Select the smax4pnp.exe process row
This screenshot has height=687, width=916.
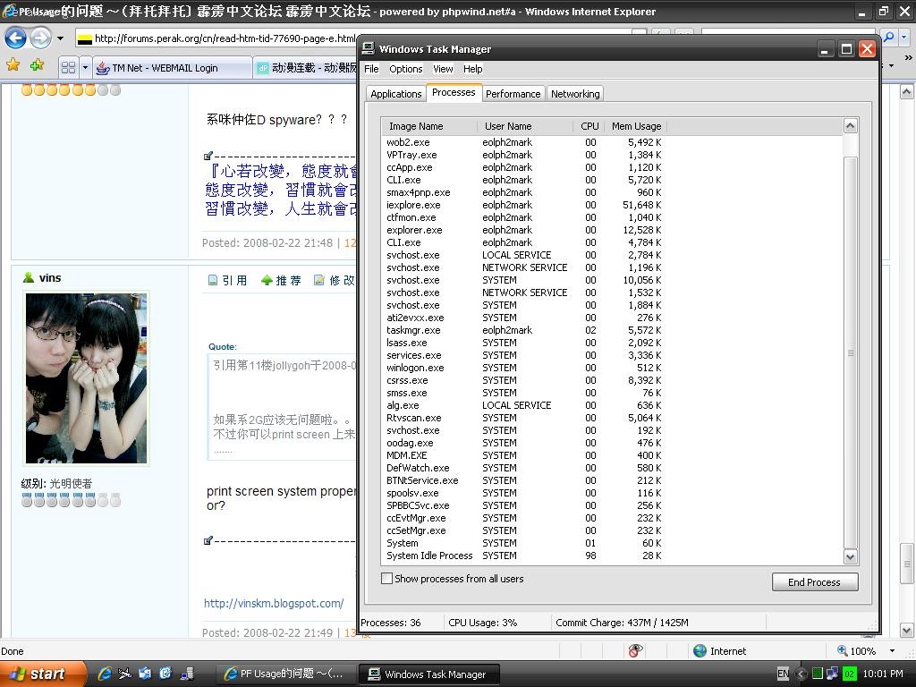[524, 192]
